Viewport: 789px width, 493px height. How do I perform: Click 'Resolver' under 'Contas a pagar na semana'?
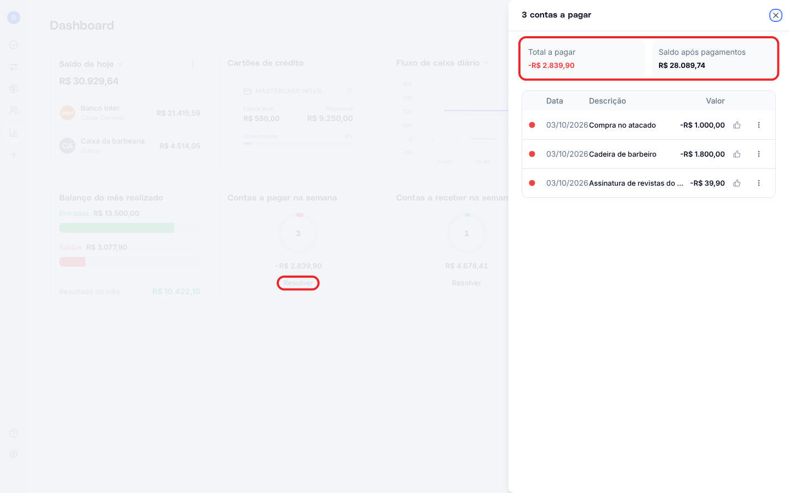click(x=298, y=283)
